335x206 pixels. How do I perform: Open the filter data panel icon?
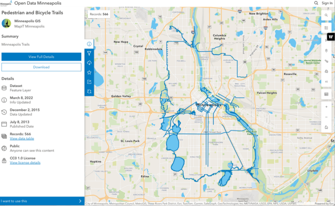pyautogui.click(x=89, y=53)
